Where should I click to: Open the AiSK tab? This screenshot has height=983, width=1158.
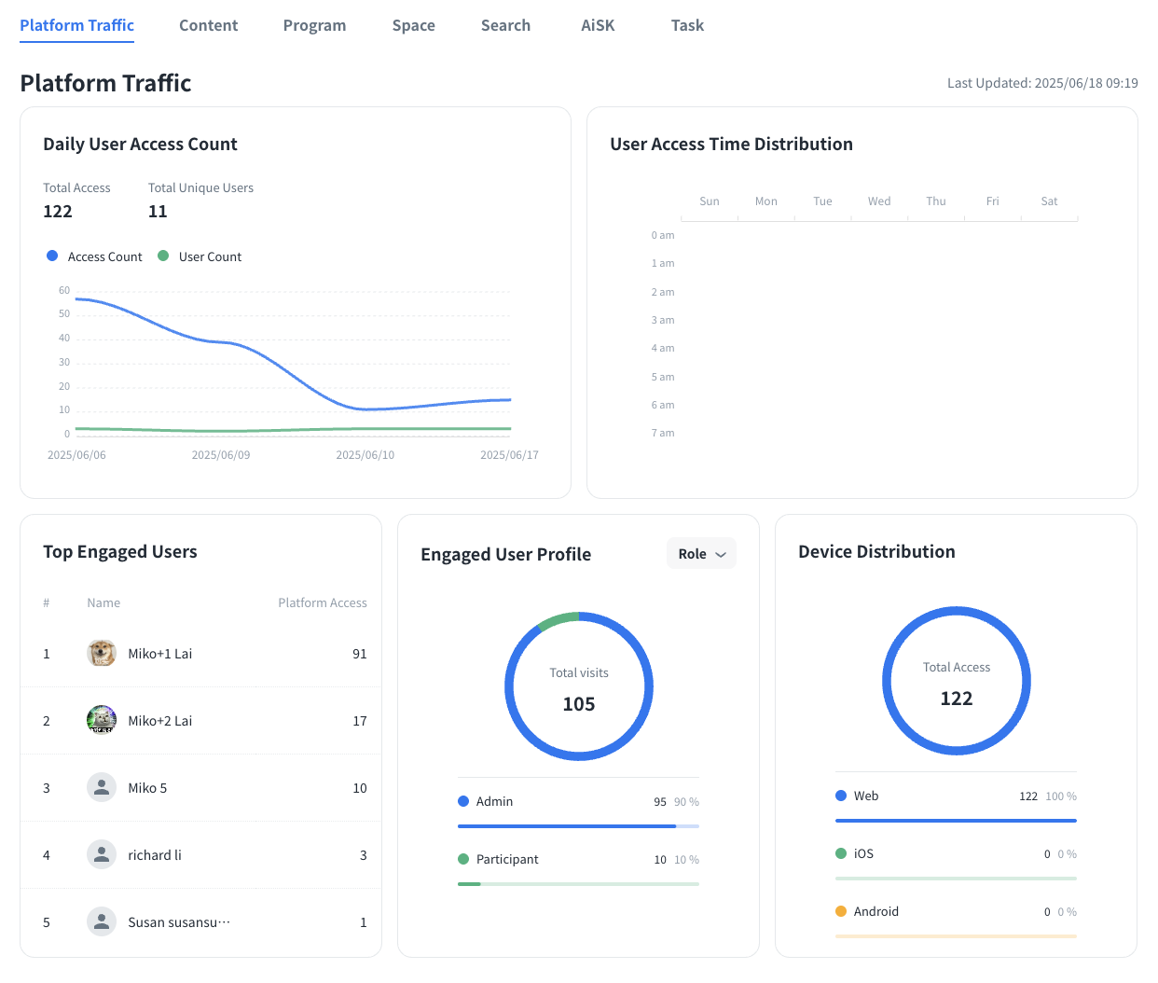pyautogui.click(x=598, y=25)
